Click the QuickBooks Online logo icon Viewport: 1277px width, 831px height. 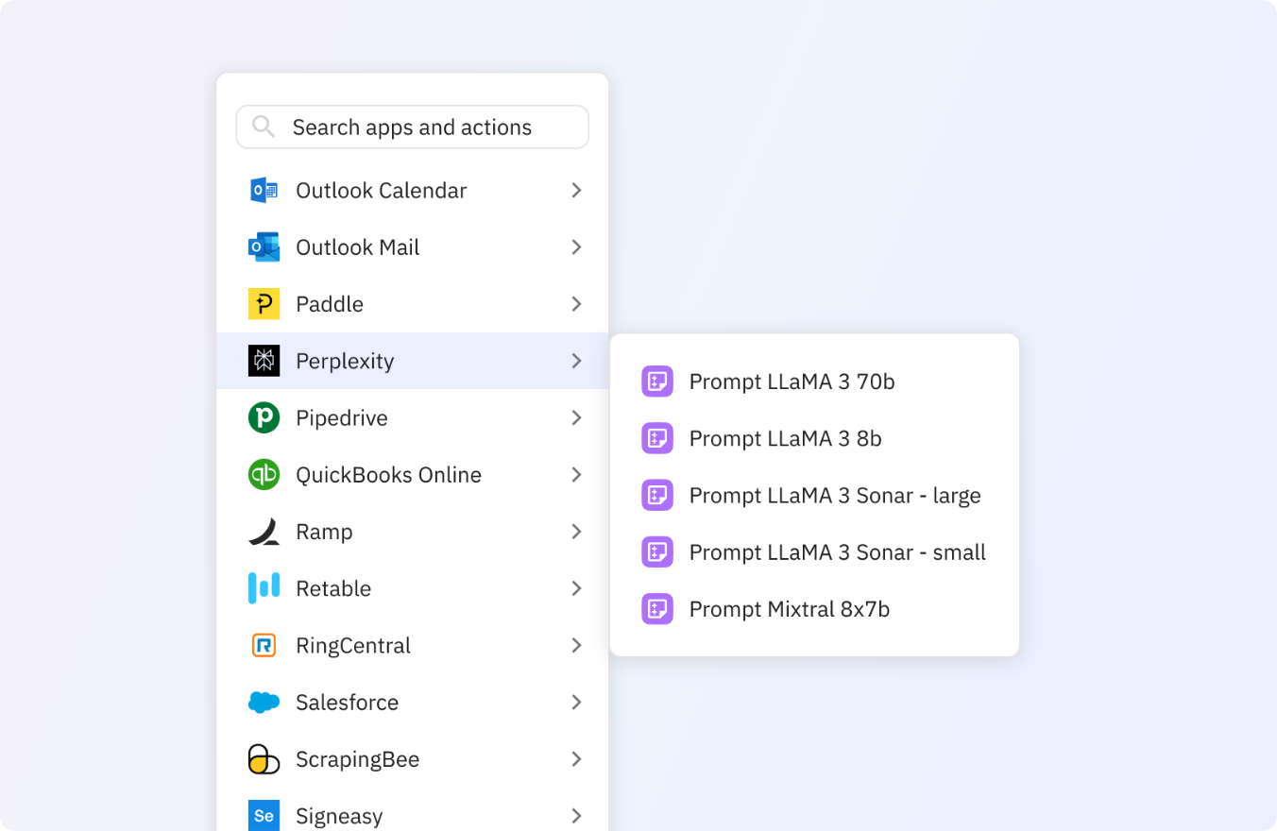pyautogui.click(x=264, y=474)
